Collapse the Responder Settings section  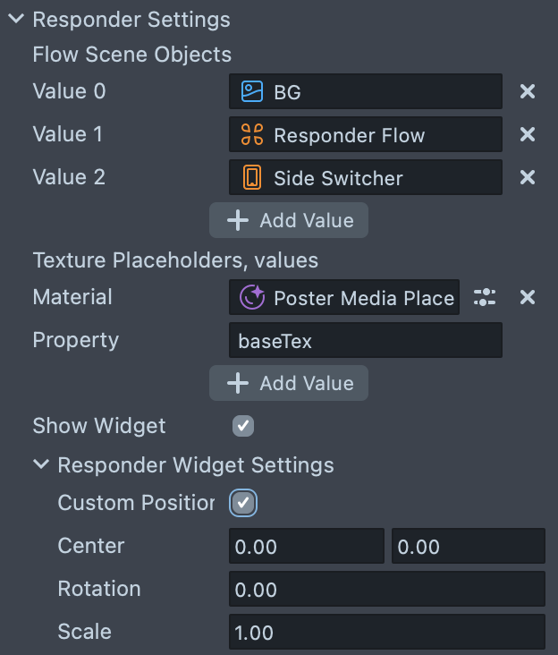pos(16,19)
